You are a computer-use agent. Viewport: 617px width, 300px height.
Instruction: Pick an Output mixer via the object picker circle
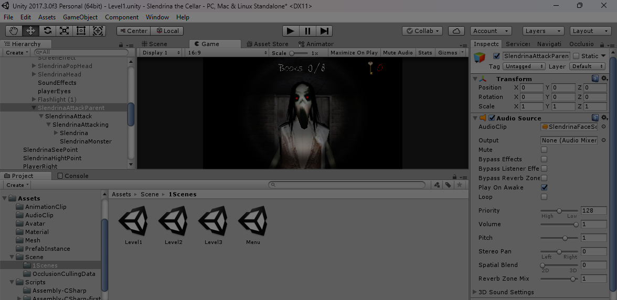point(603,140)
